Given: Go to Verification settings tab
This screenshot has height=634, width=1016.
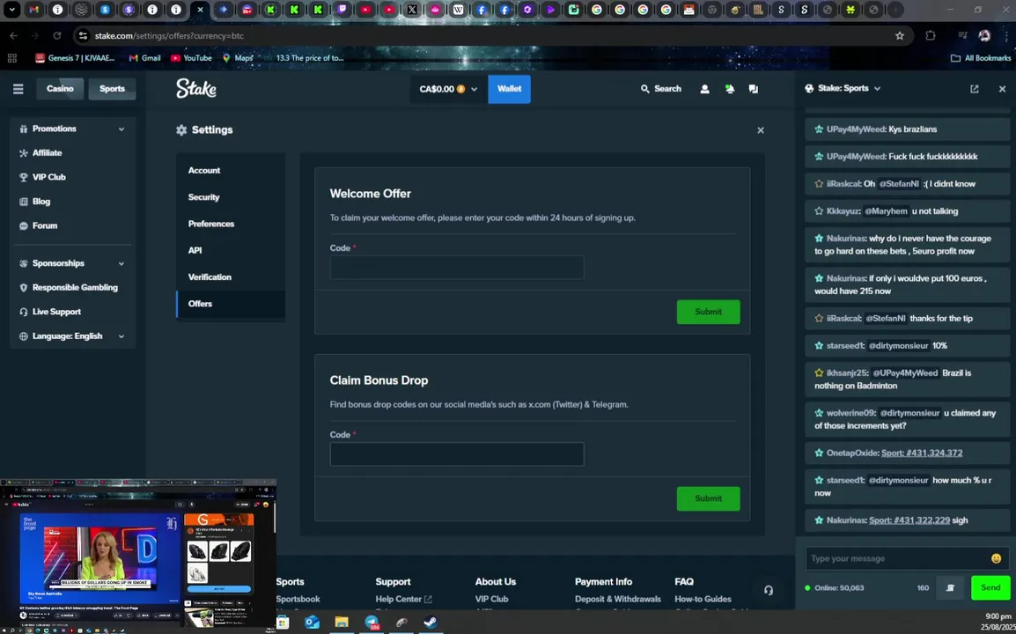Looking at the screenshot, I should click(231, 276).
